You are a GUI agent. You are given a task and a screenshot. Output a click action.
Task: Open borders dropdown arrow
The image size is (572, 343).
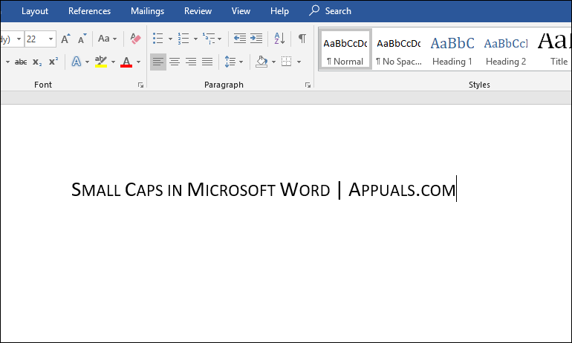pyautogui.click(x=299, y=62)
